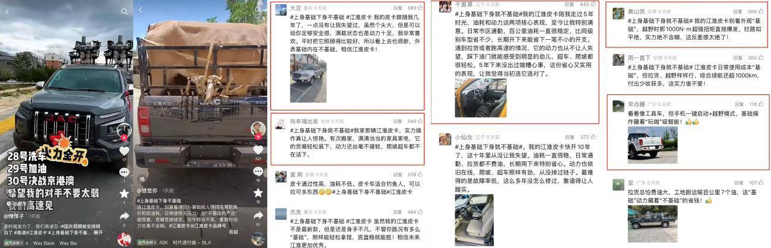The height and width of the screenshot is (248, 771).
Task: Follow the first video's creator avatar
Action: coord(124,137)
